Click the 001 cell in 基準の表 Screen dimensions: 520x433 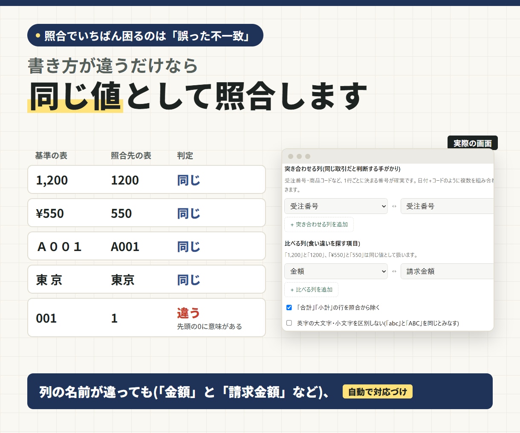46,318
